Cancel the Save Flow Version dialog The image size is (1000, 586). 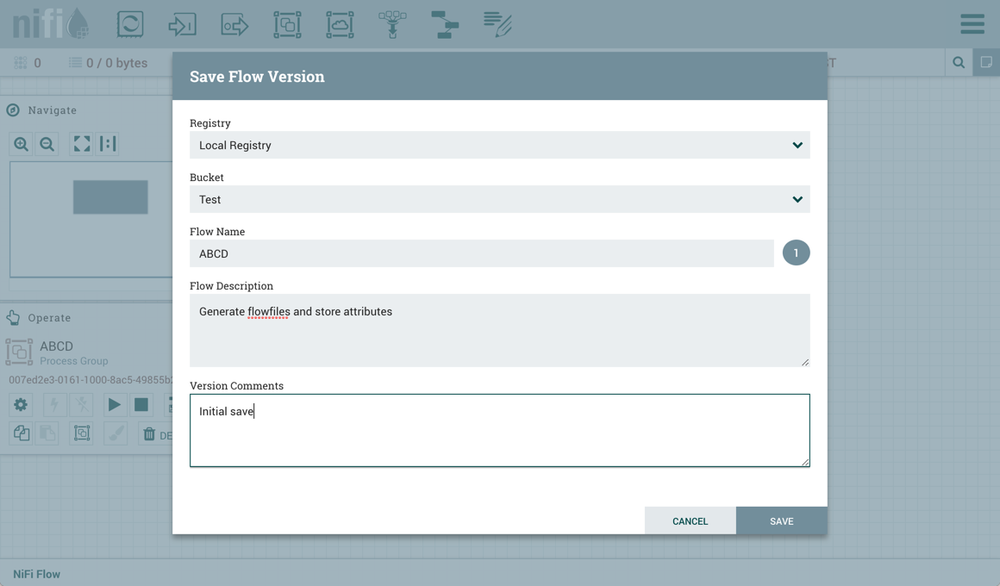tap(690, 521)
